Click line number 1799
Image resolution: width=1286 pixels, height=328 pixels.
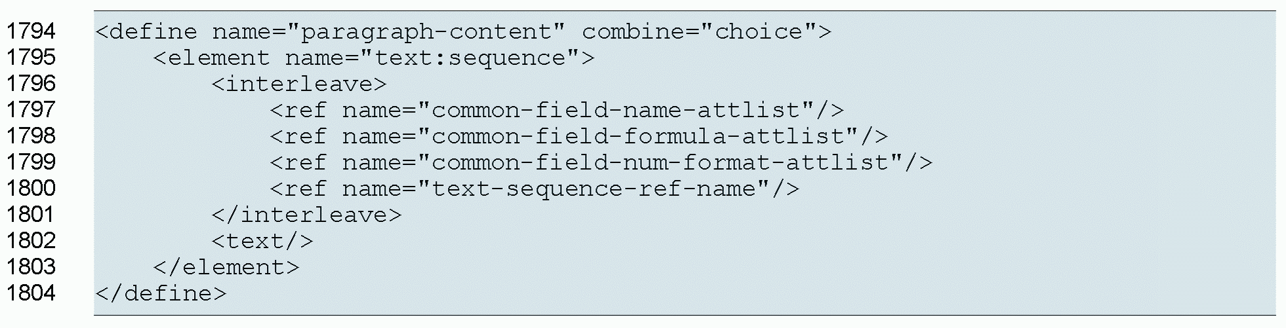(x=31, y=162)
